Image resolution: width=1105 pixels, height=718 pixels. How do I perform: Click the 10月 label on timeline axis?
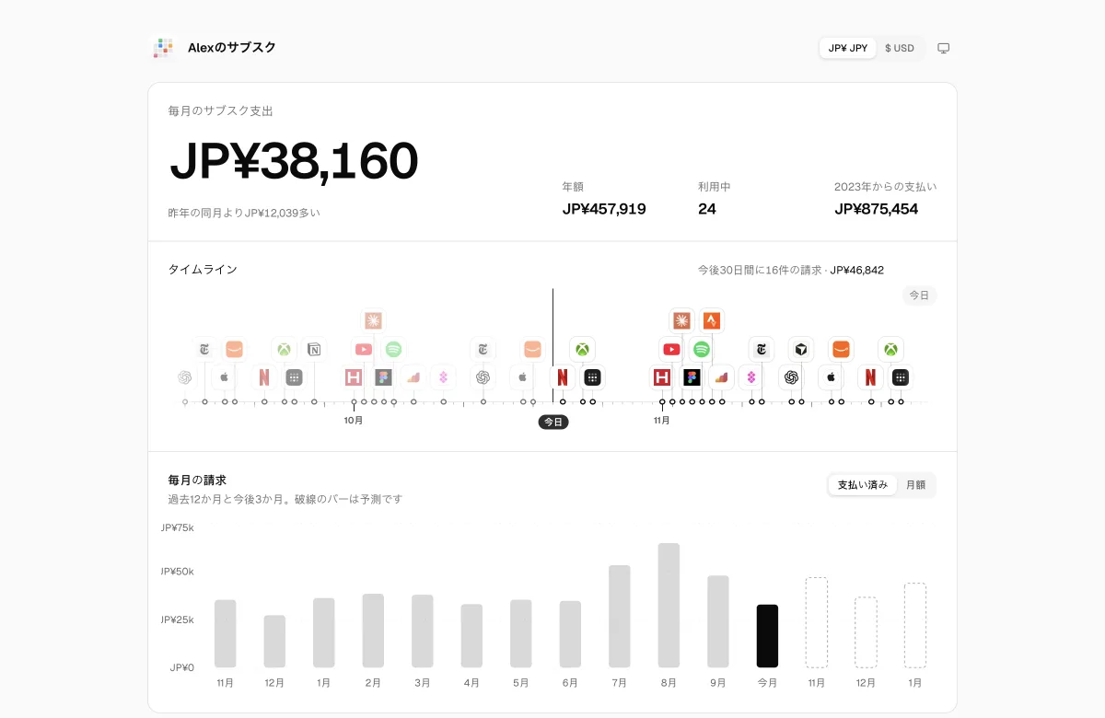[354, 420]
